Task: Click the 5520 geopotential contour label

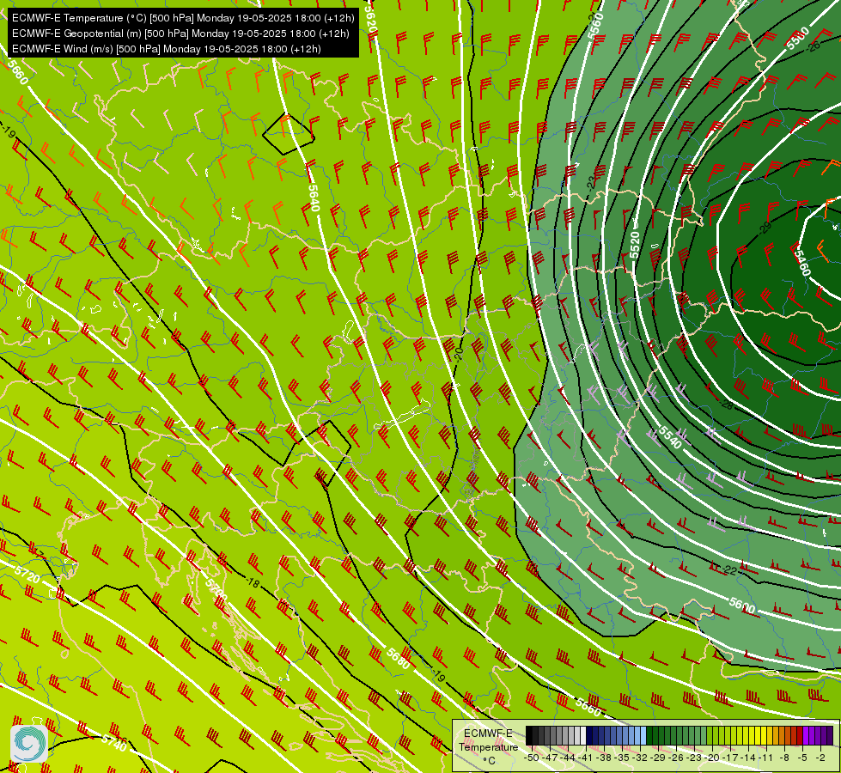Action: (x=635, y=245)
